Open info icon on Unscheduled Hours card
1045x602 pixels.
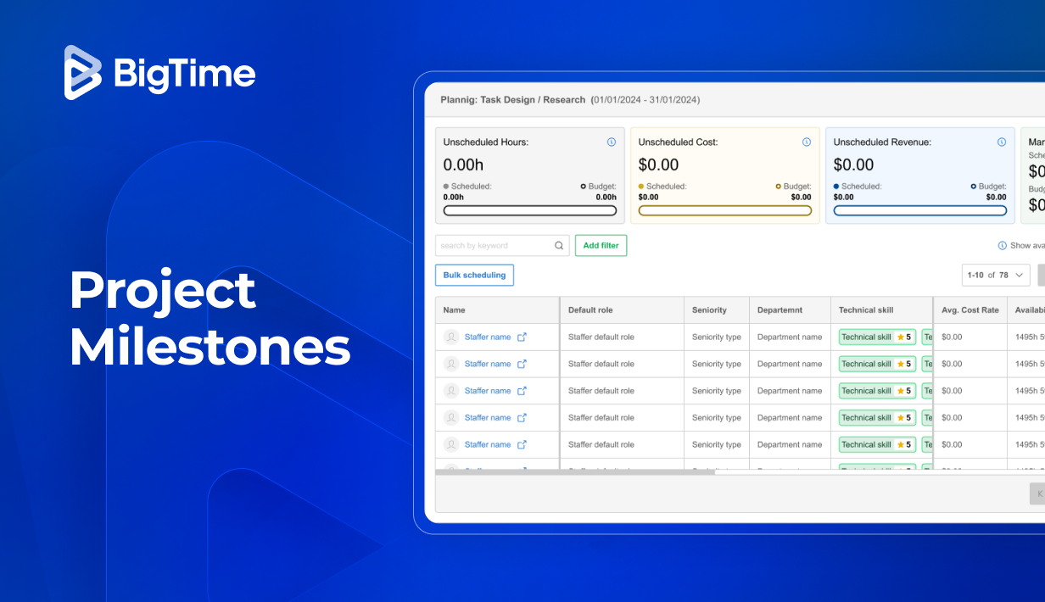[612, 142]
